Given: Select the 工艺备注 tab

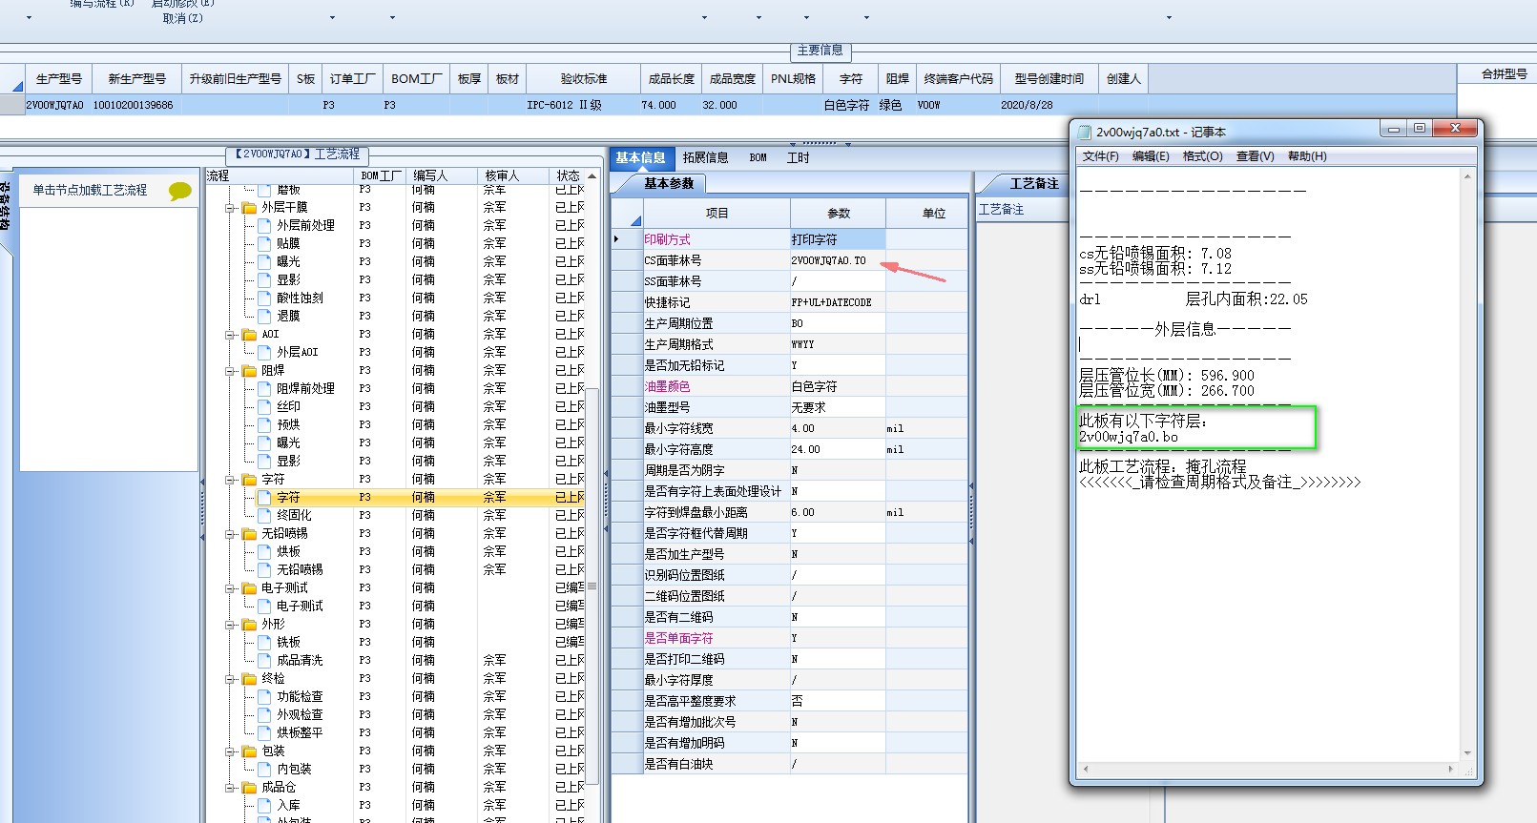Looking at the screenshot, I should coord(1034,183).
